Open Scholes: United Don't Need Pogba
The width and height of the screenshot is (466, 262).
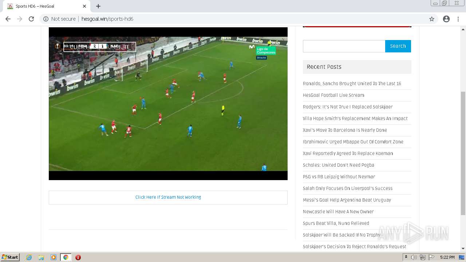[339, 165]
